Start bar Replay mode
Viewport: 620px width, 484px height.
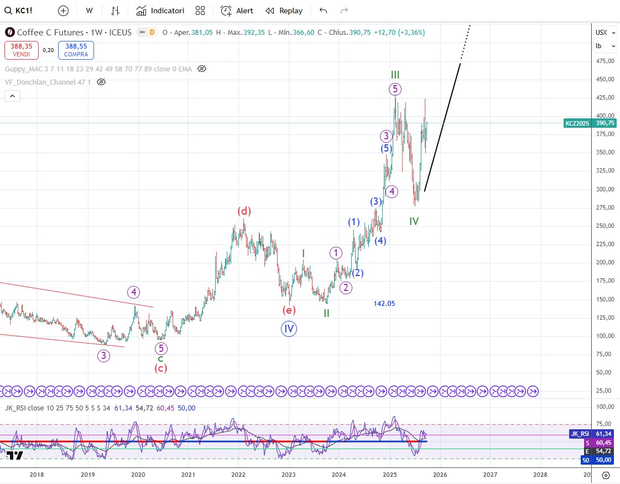tap(284, 11)
